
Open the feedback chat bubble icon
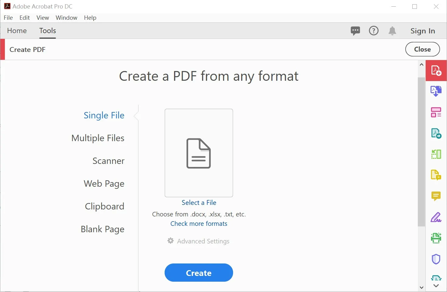pyautogui.click(x=355, y=31)
